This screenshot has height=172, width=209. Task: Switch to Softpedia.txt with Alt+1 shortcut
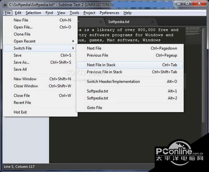(x=130, y=91)
